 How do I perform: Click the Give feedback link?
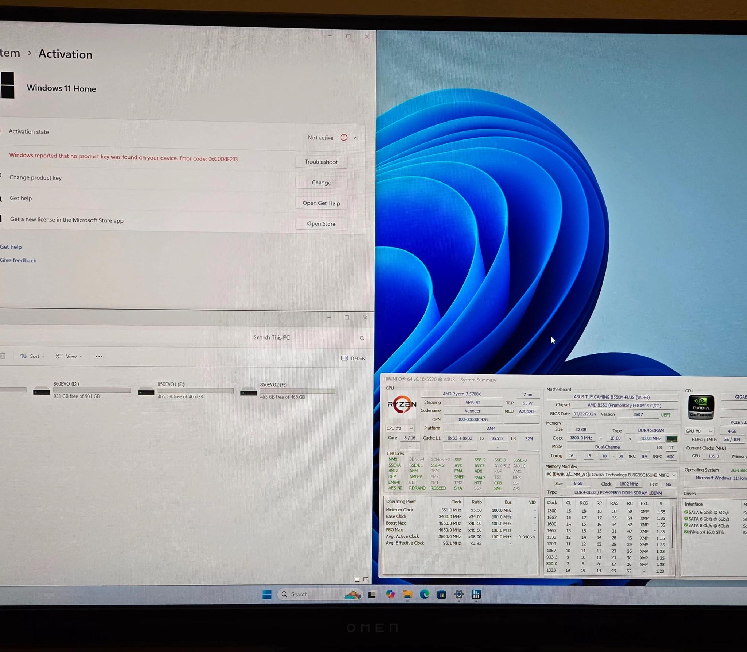pyautogui.click(x=18, y=260)
